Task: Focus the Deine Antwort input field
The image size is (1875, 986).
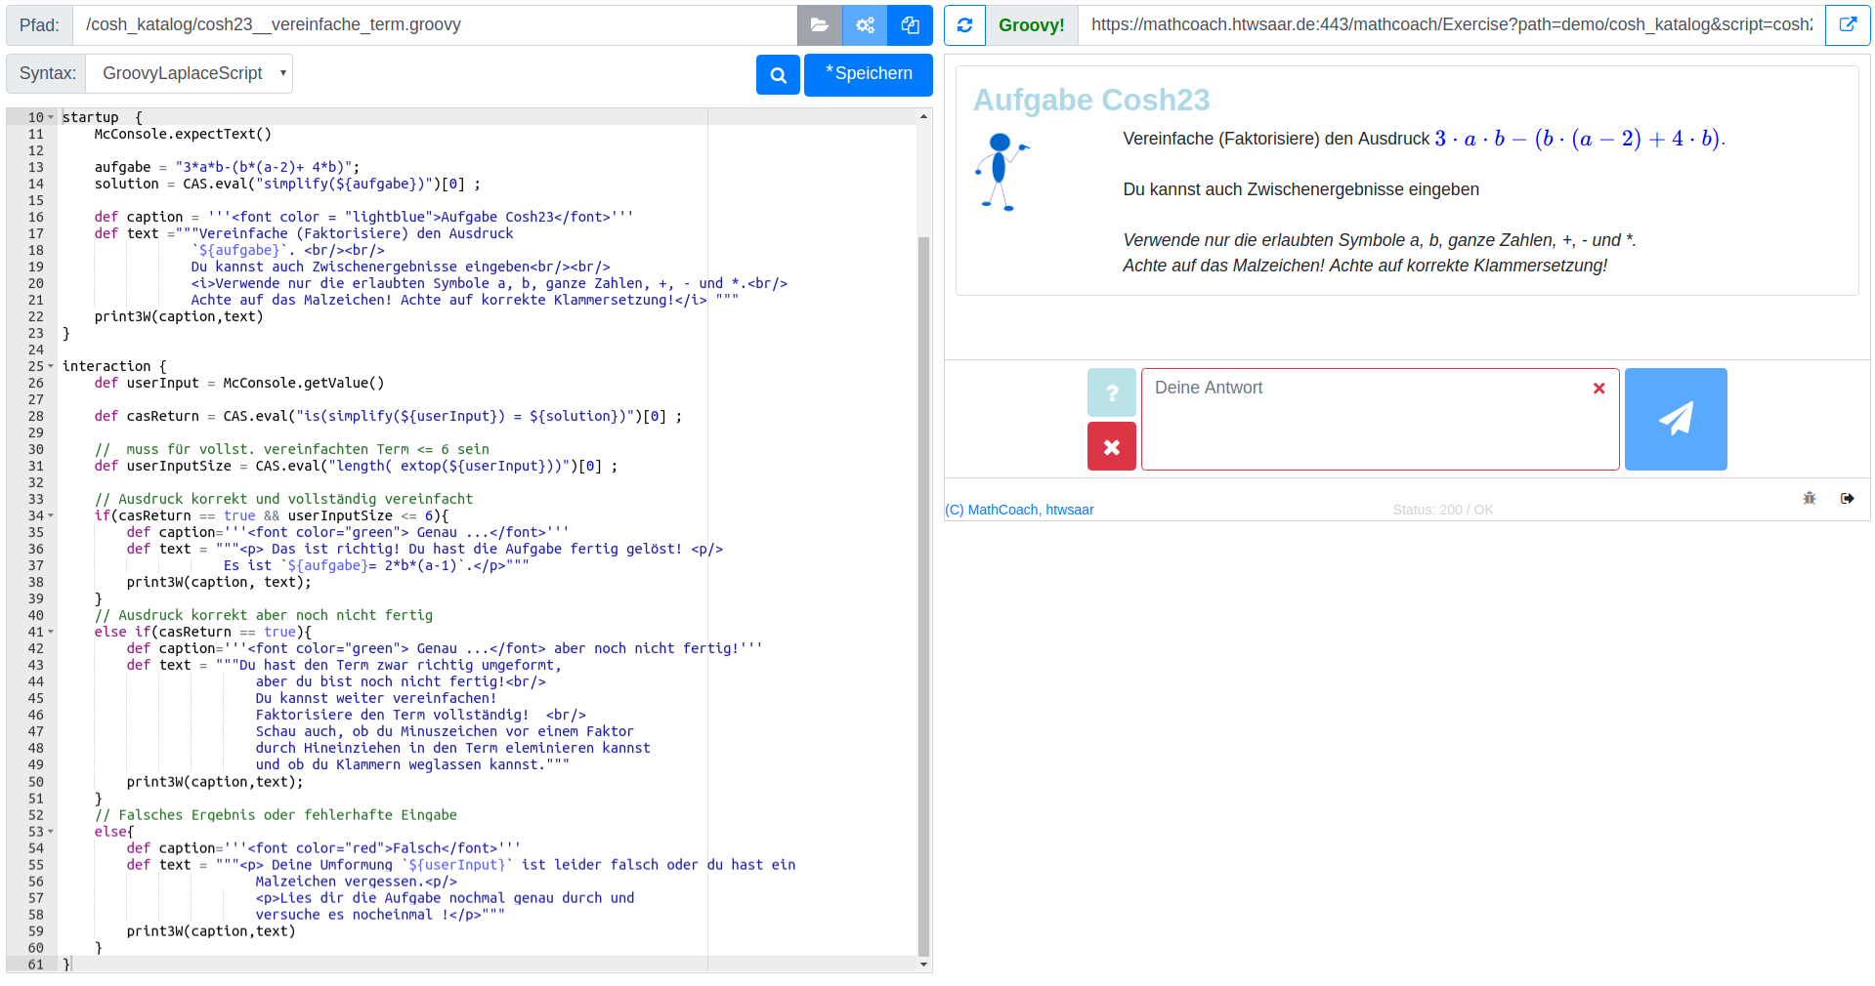Action: coord(1368,419)
